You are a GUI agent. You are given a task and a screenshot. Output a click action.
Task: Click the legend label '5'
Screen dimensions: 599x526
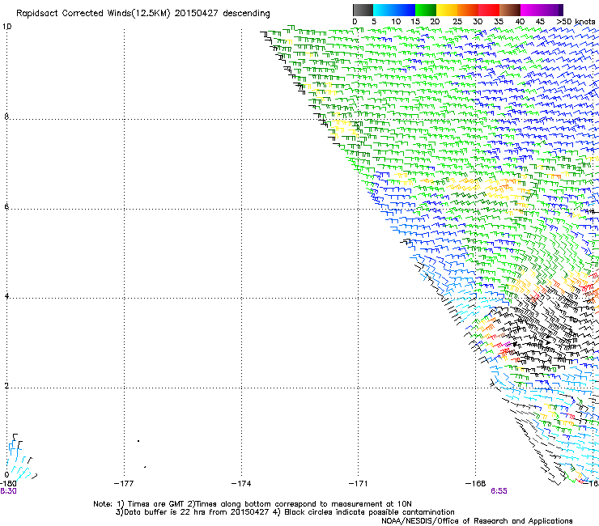tap(374, 21)
